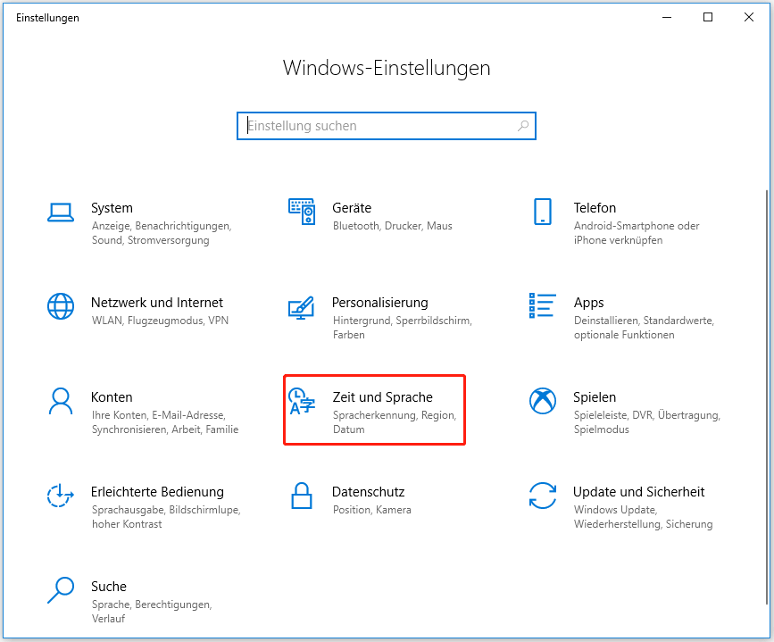Click the Suche magnifying glass icon
774x642 pixels.
pos(60,590)
